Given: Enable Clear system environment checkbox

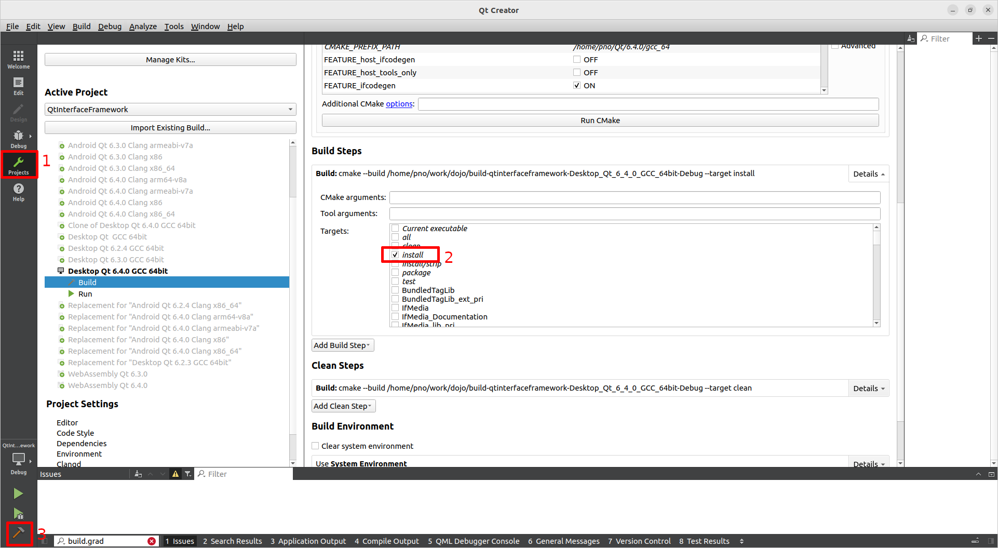Looking at the screenshot, I should (x=315, y=446).
